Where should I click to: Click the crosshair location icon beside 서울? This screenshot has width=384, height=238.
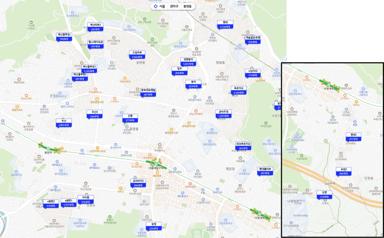tap(156, 6)
